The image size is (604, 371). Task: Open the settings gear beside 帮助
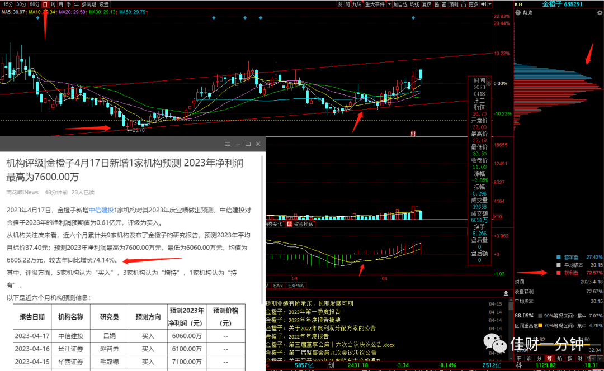(600, 13)
